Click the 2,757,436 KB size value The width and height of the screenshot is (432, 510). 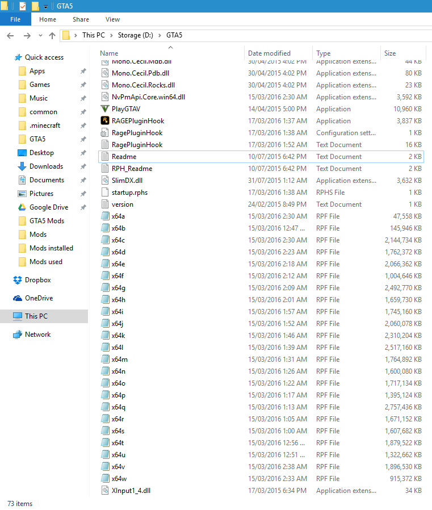coord(403,407)
